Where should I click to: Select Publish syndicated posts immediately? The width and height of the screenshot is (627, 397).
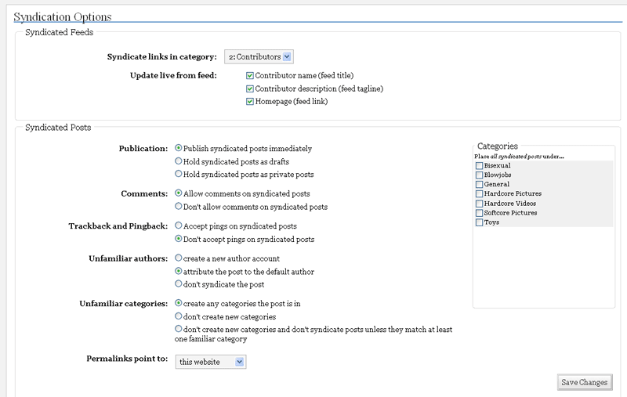179,148
